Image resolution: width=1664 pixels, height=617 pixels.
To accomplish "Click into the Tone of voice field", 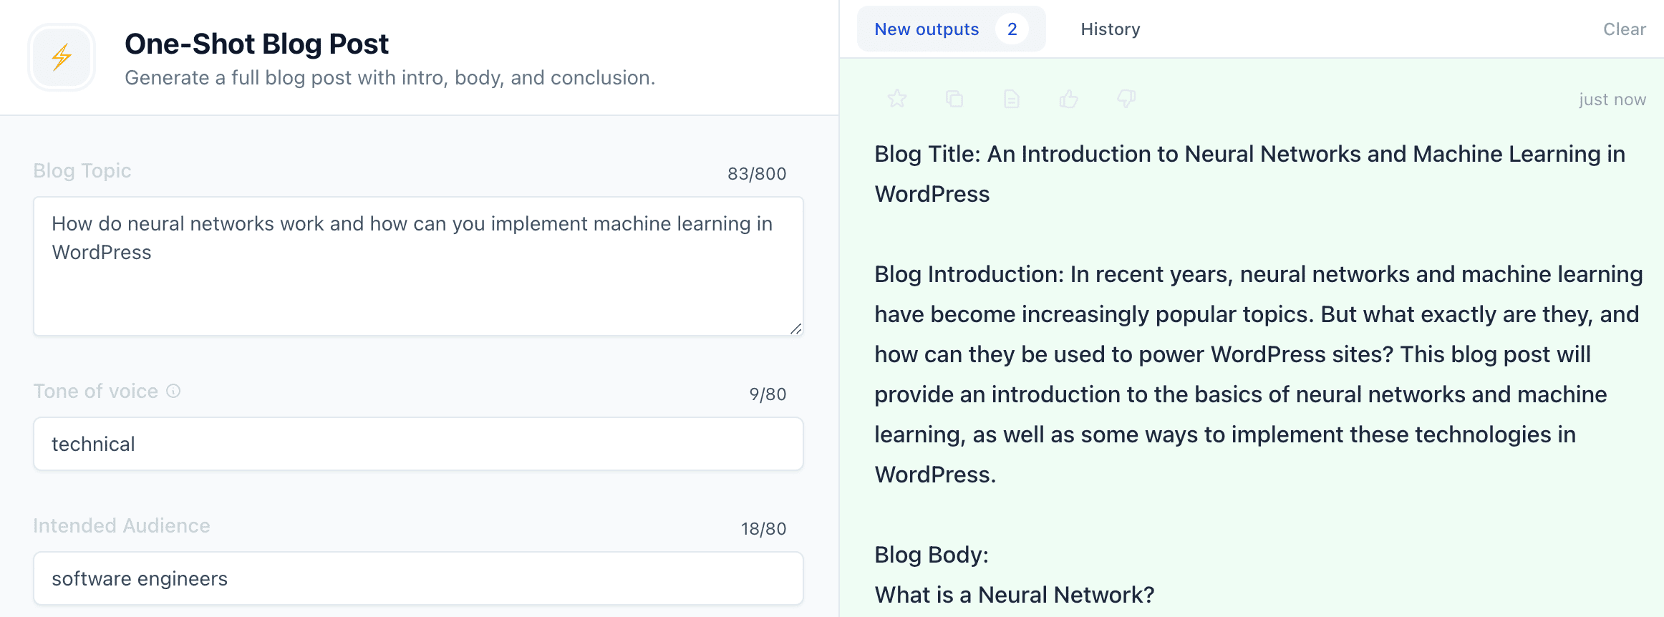I will click(x=418, y=444).
